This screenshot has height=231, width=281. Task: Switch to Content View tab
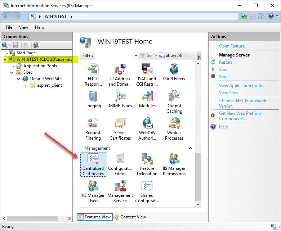coord(130,217)
